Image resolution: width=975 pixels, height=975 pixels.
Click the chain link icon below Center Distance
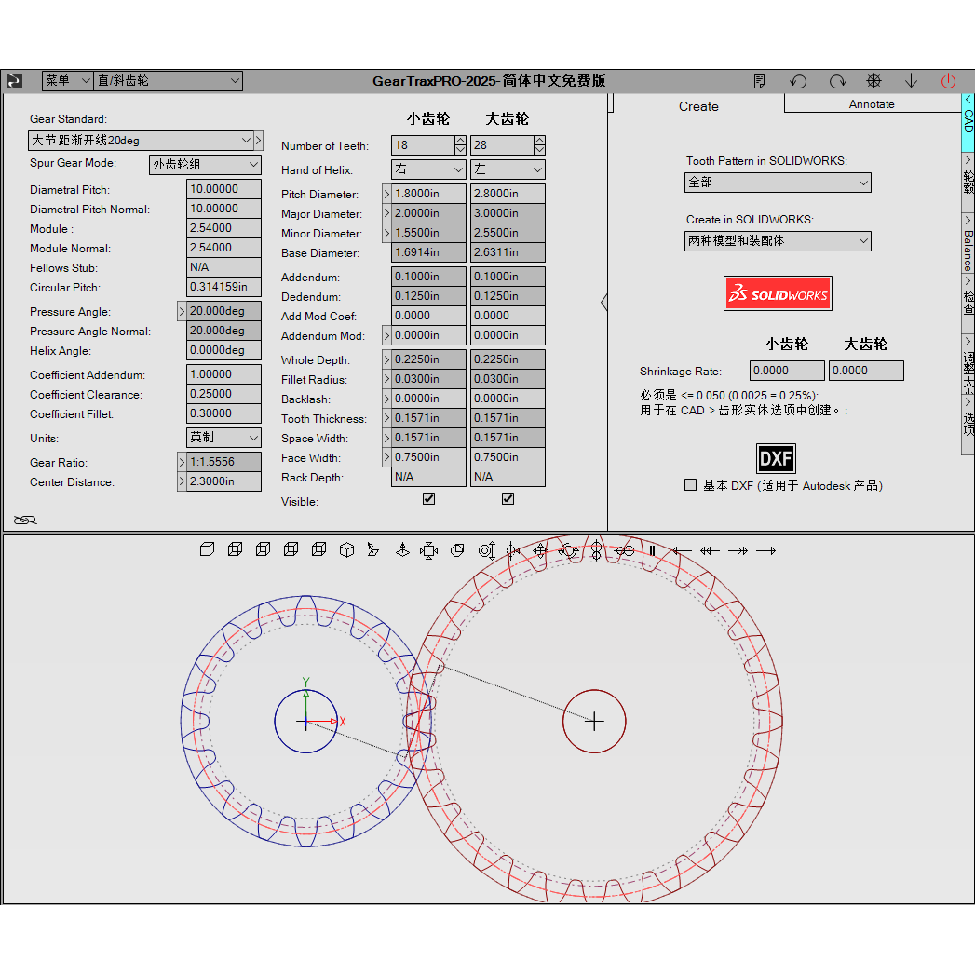(x=25, y=520)
